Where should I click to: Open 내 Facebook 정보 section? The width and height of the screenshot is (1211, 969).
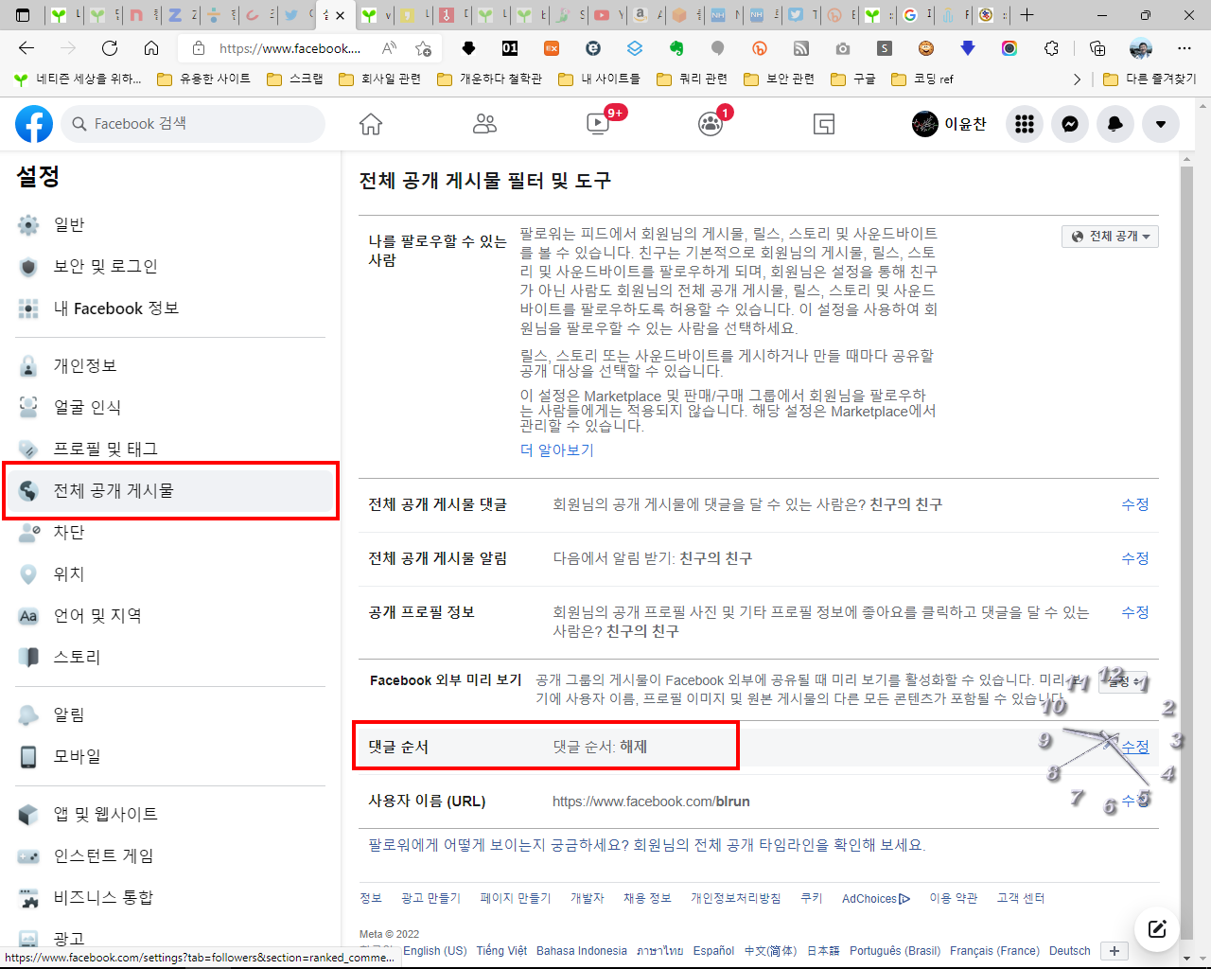tap(170, 308)
